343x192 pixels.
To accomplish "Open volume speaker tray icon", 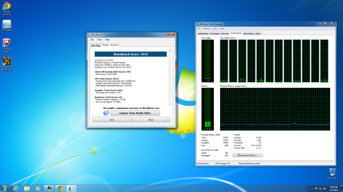I will pyautogui.click(x=325, y=188).
